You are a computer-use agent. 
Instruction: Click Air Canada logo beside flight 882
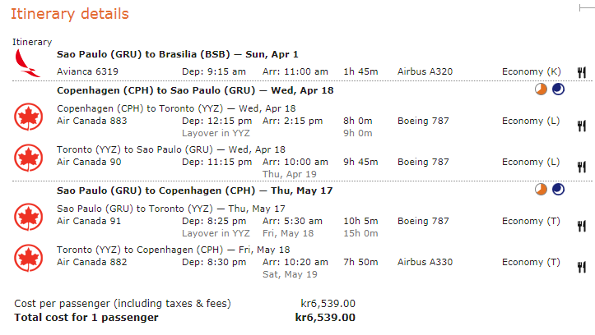(29, 258)
